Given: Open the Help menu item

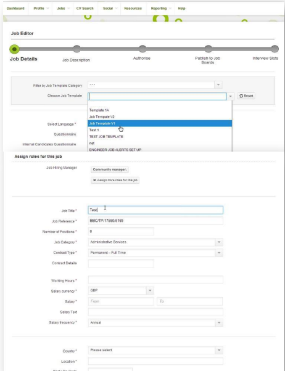Looking at the screenshot, I should 181,9.
